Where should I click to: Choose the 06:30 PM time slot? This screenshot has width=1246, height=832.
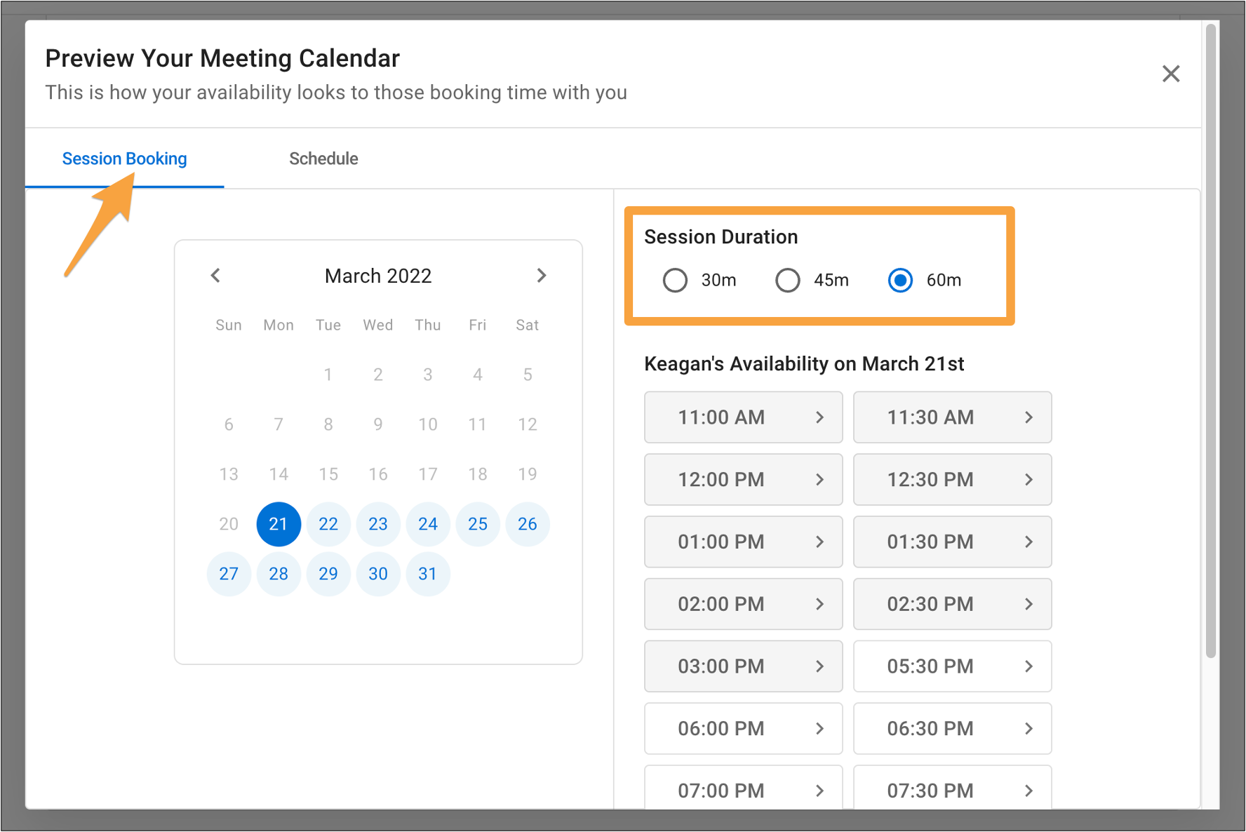point(952,728)
